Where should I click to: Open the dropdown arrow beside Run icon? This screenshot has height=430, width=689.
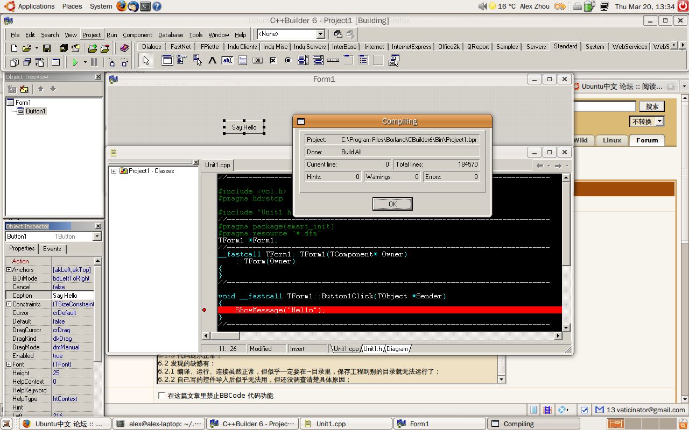click(85, 62)
